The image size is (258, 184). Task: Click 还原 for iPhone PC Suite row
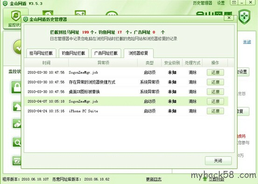[215, 111]
